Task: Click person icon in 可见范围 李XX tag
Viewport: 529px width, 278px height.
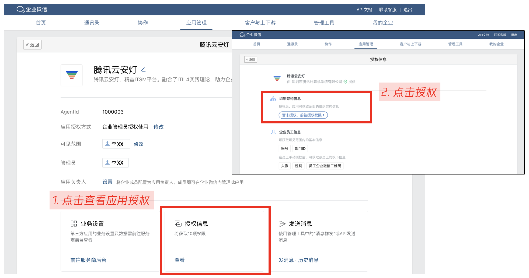Action: pyautogui.click(x=107, y=144)
